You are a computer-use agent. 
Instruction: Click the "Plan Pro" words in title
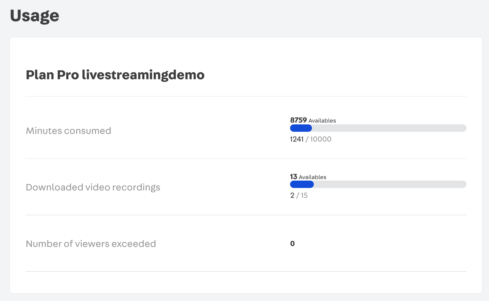tap(52, 75)
